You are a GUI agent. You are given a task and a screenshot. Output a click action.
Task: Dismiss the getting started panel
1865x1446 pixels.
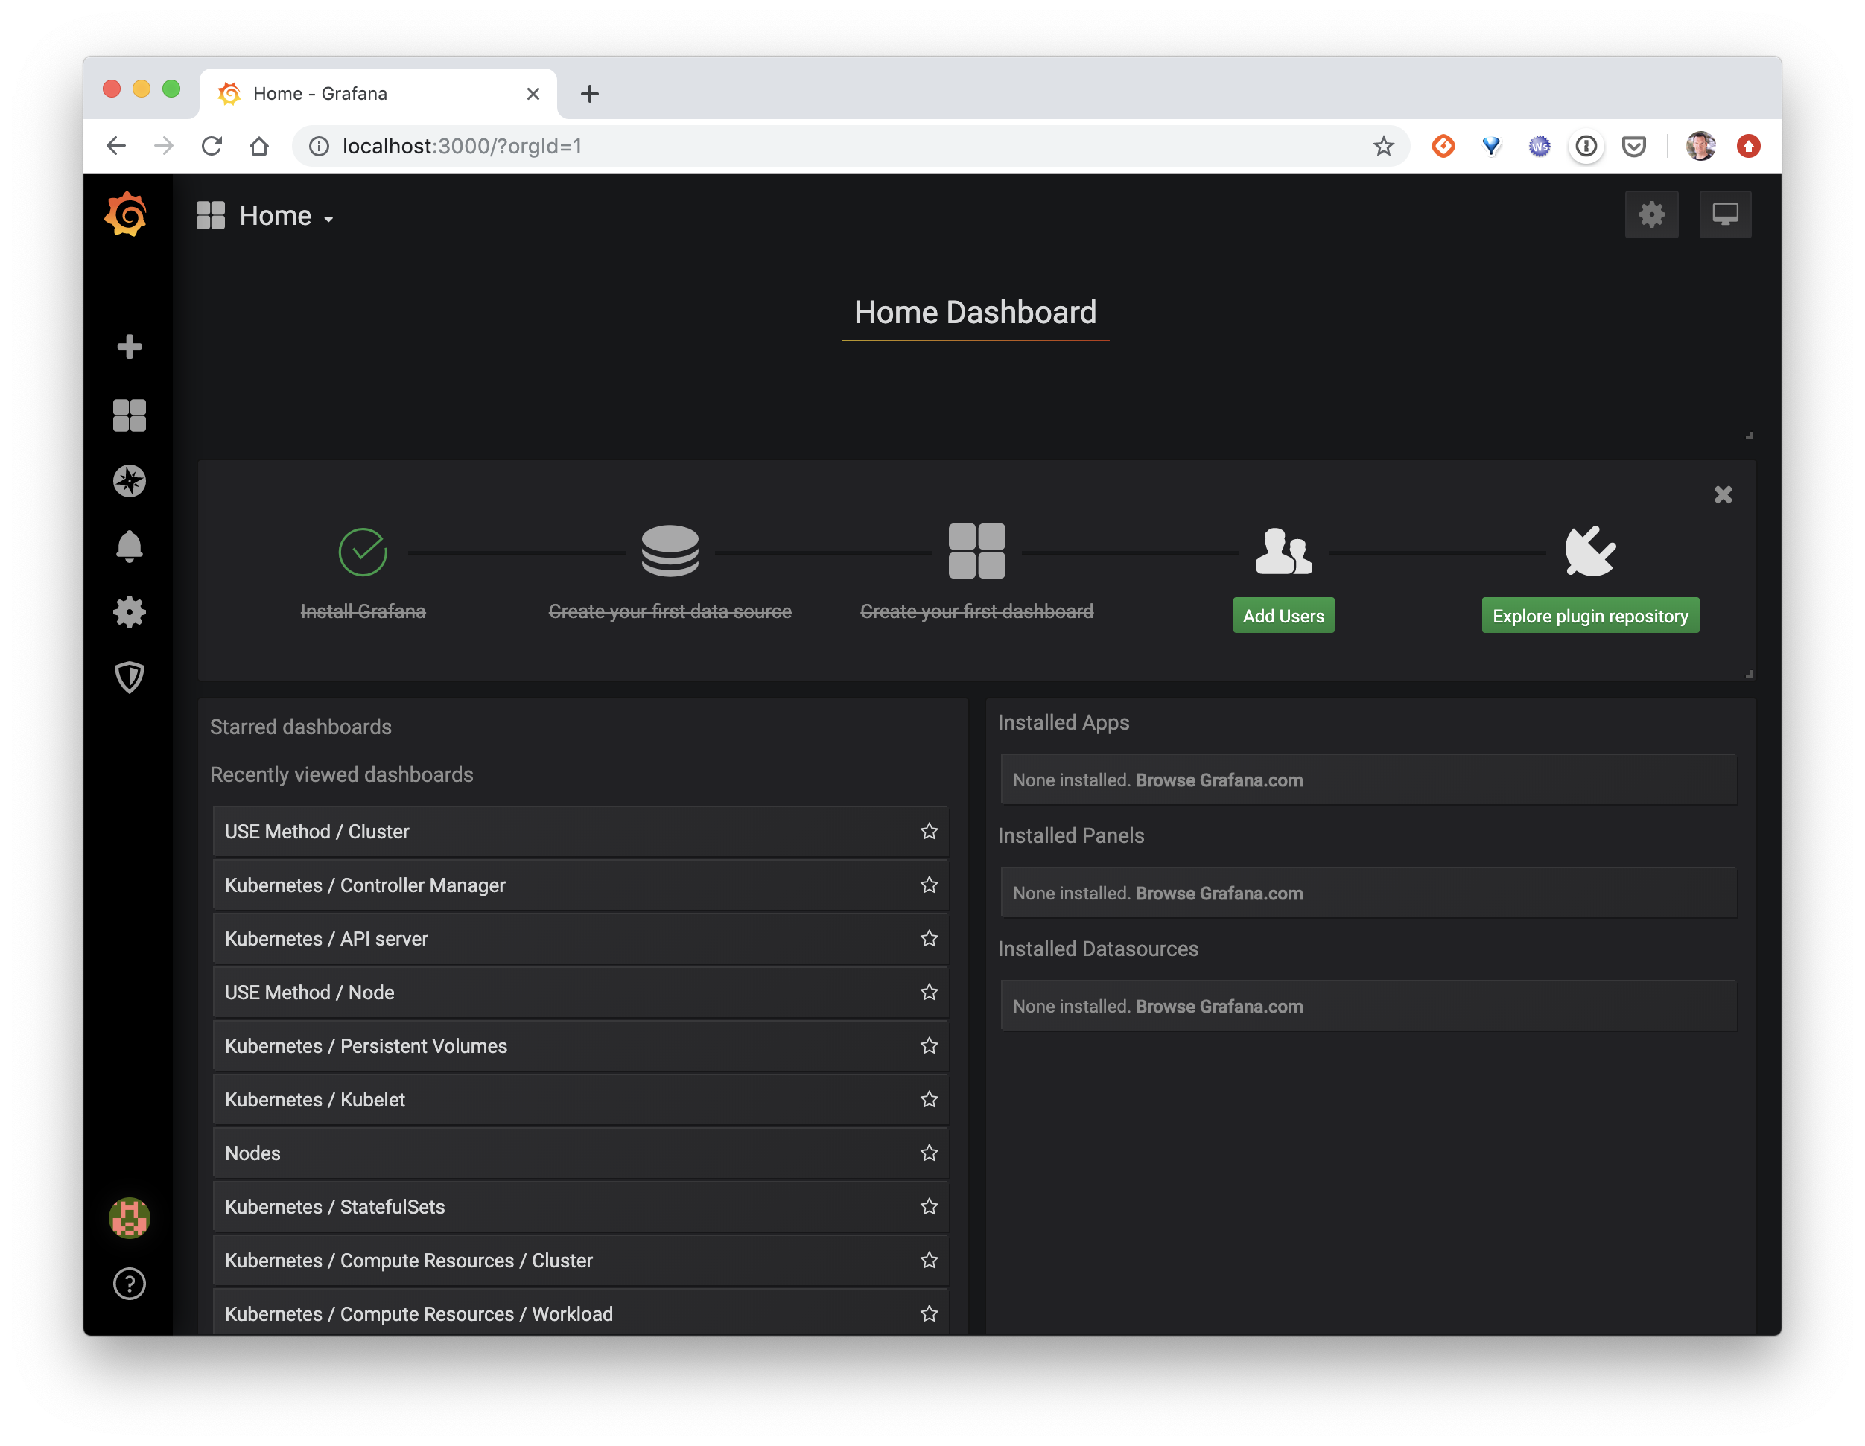[x=1723, y=495]
